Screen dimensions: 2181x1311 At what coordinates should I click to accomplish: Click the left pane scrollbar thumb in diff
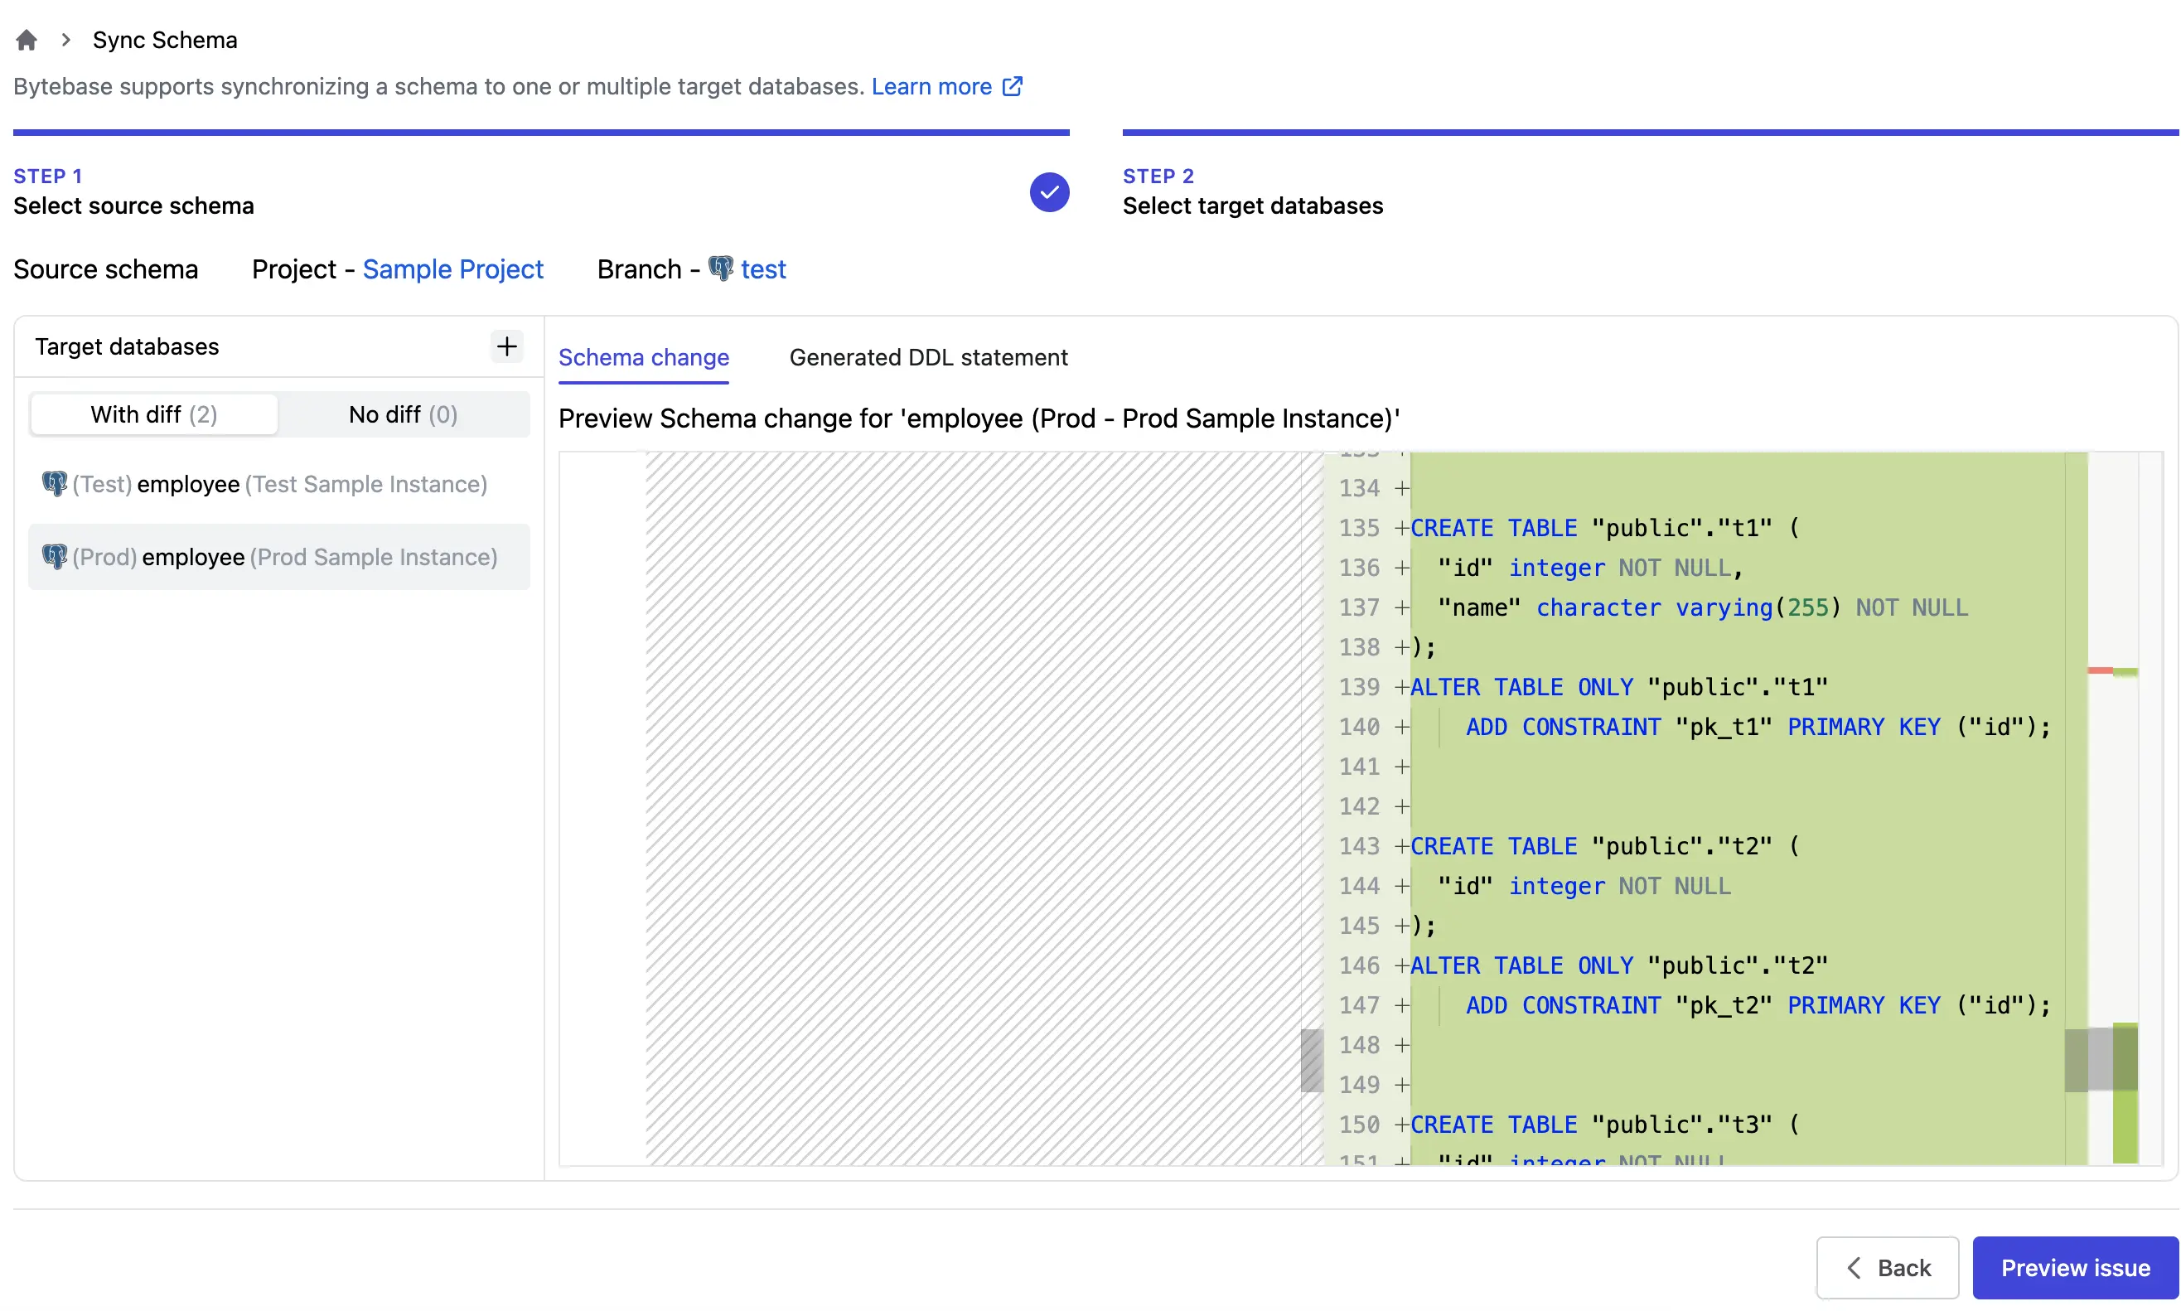tap(1311, 1060)
